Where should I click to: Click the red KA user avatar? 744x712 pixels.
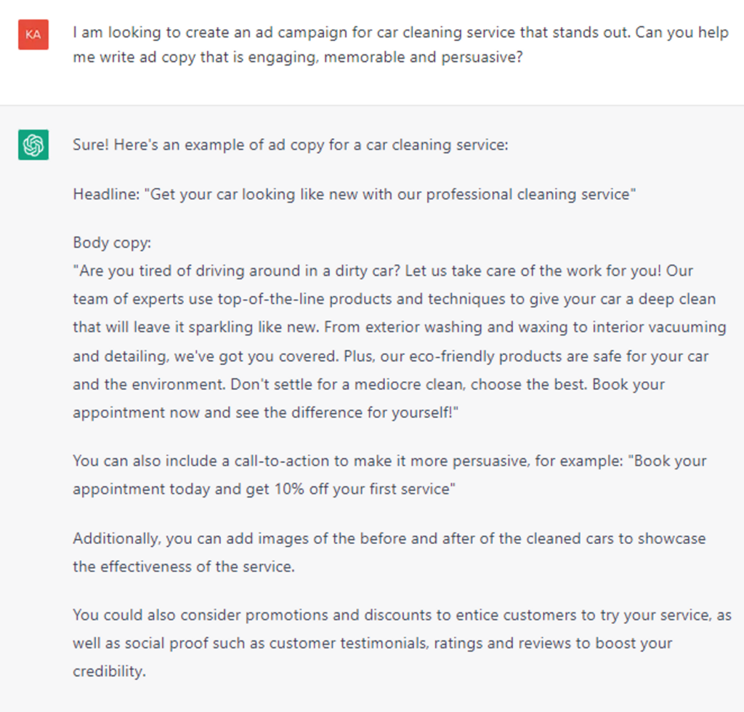[x=33, y=35]
